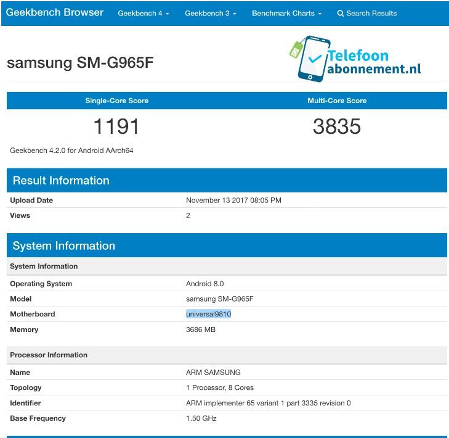Click the base frequency value 1.50 GHz
Screen dimensions: 449x438
click(201, 418)
